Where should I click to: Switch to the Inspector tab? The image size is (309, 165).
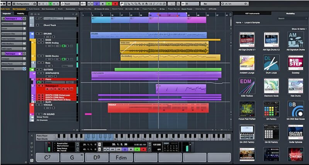pyautogui.click(x=7, y=13)
